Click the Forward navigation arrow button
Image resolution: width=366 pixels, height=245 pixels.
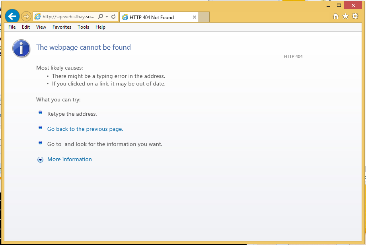[26, 16]
